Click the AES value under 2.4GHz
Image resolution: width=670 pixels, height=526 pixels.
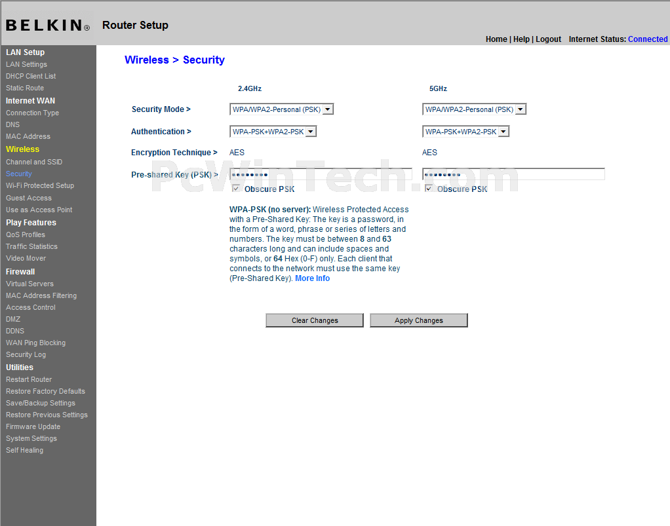[237, 153]
